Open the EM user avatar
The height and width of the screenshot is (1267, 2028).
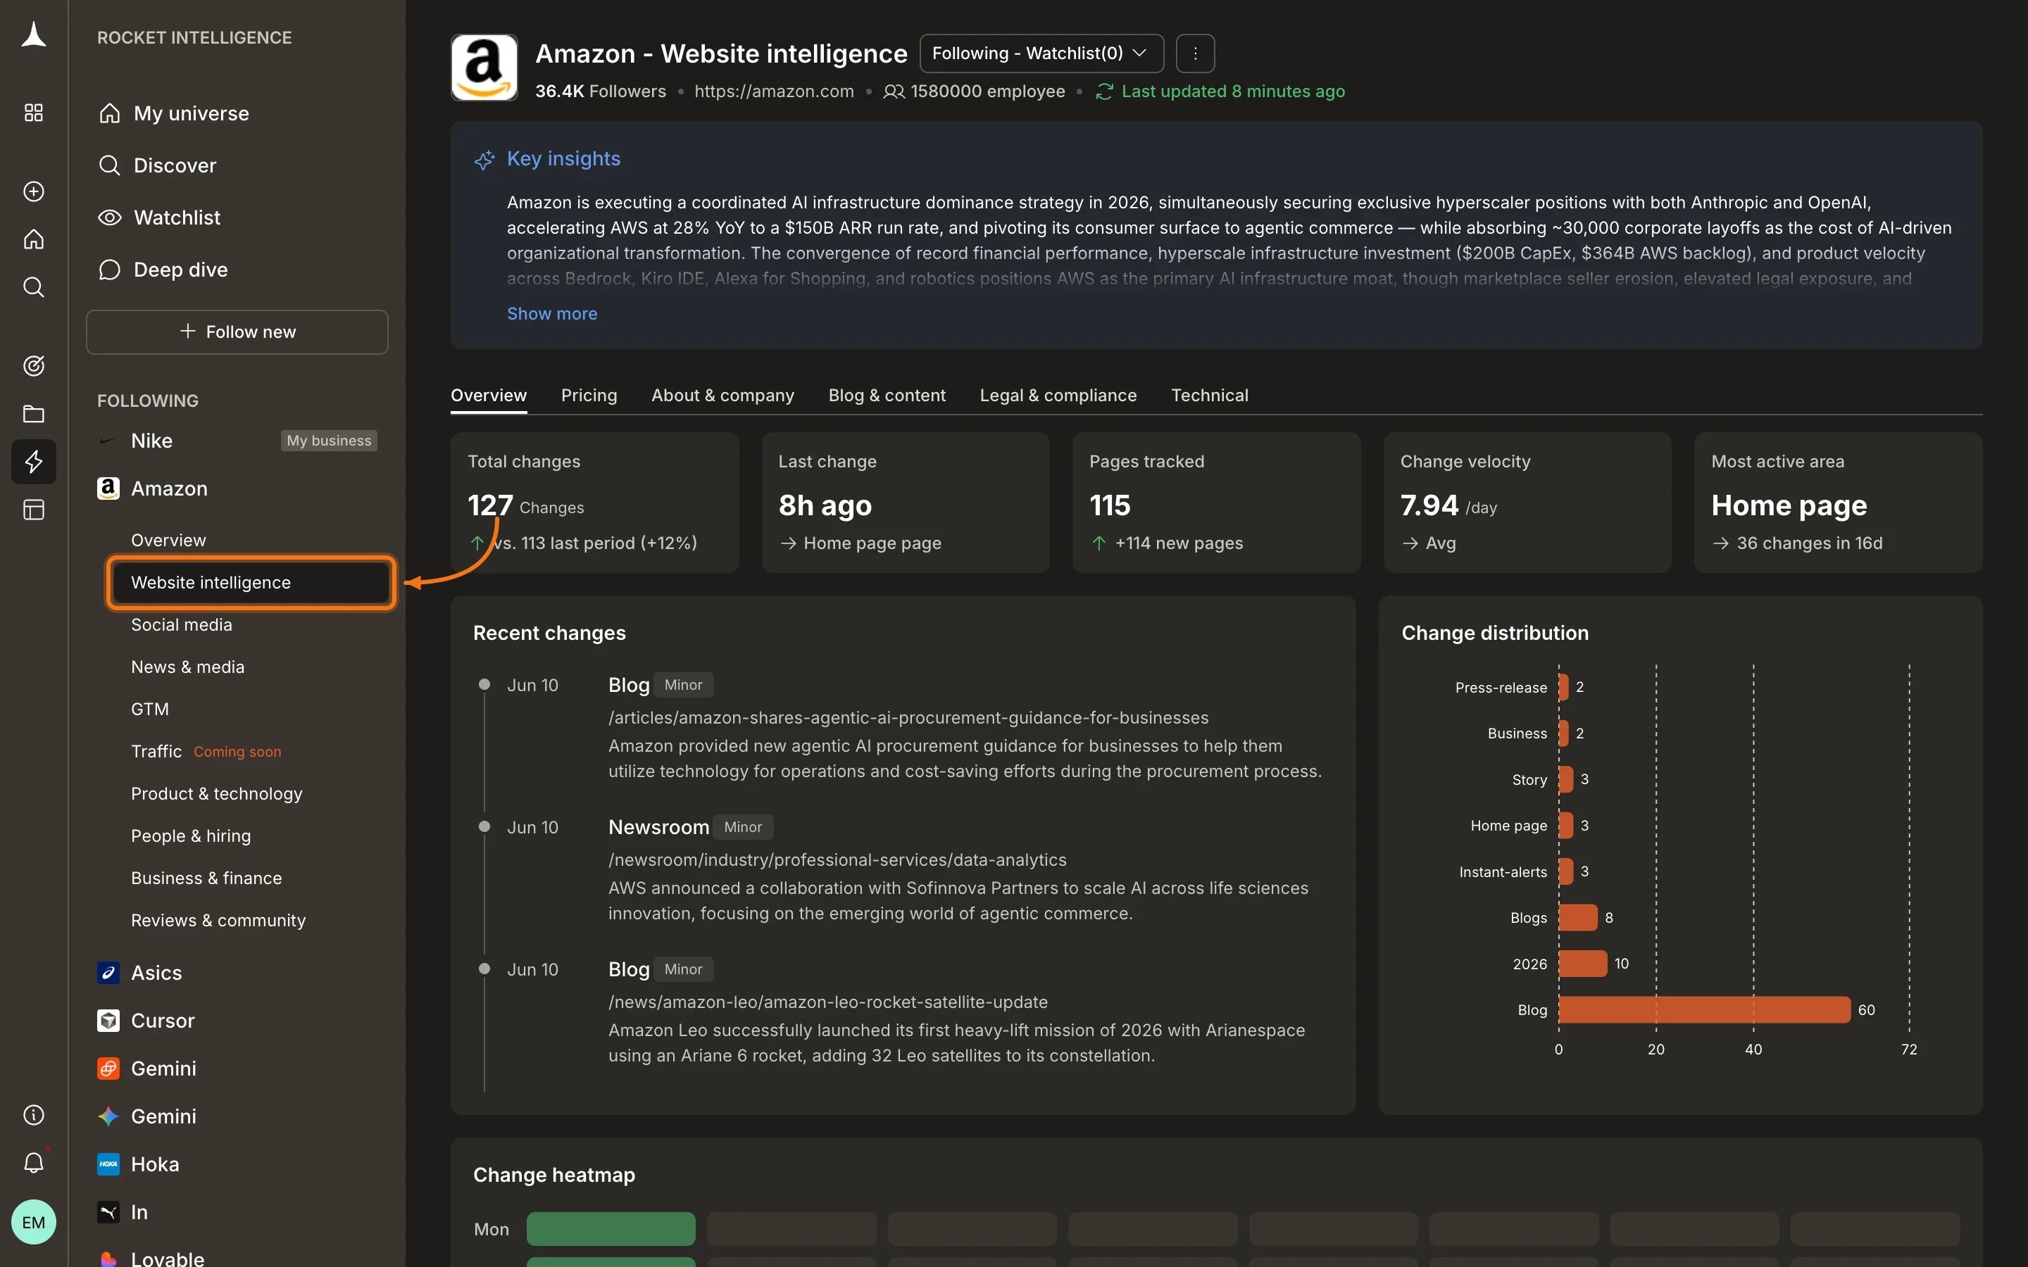click(x=34, y=1223)
